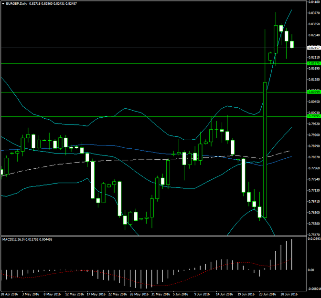Click the 23 Jun 2016 date label
Screen dimensions: 321x298
(x=267, y=295)
